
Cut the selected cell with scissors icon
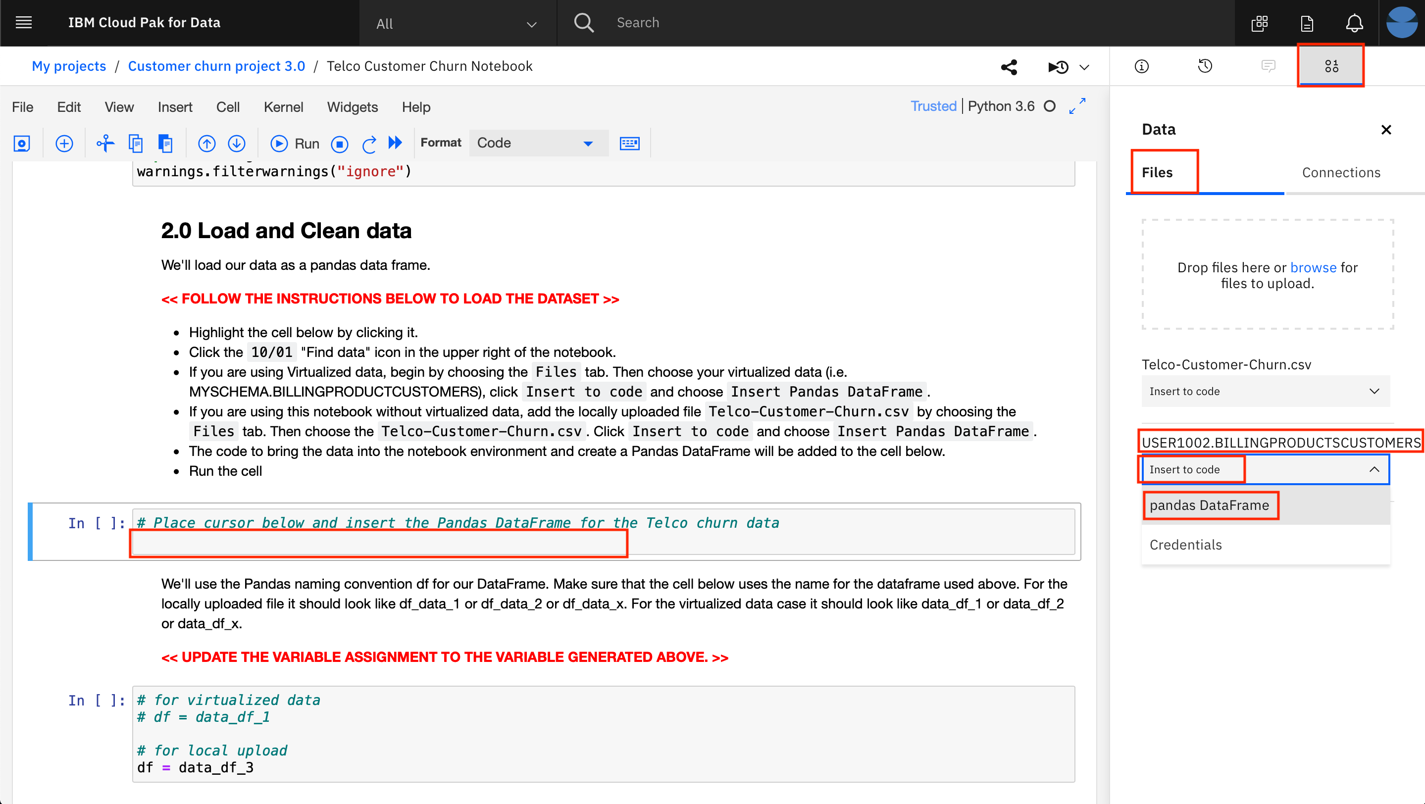pos(104,143)
